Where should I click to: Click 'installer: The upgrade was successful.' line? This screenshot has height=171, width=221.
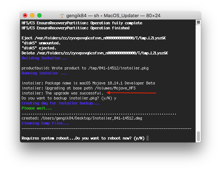[x=63, y=93]
